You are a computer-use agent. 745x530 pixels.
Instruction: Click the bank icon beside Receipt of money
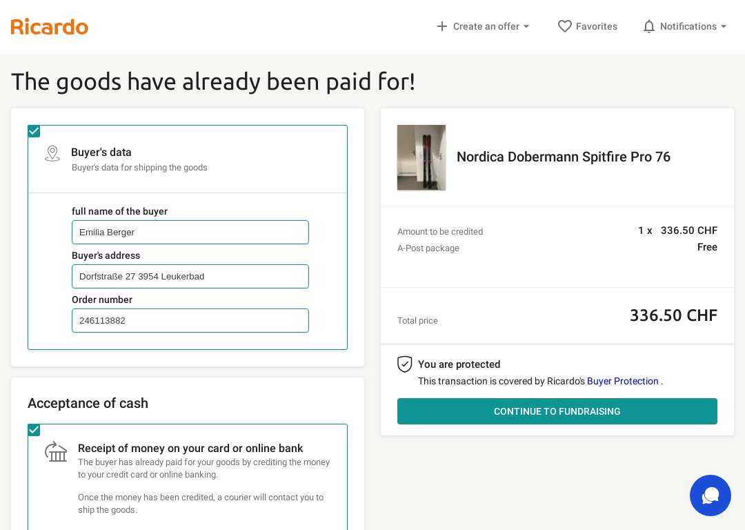pos(56,451)
